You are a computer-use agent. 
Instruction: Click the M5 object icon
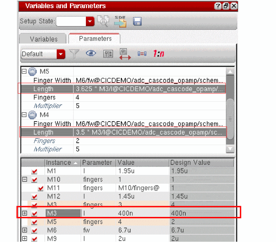(32, 72)
